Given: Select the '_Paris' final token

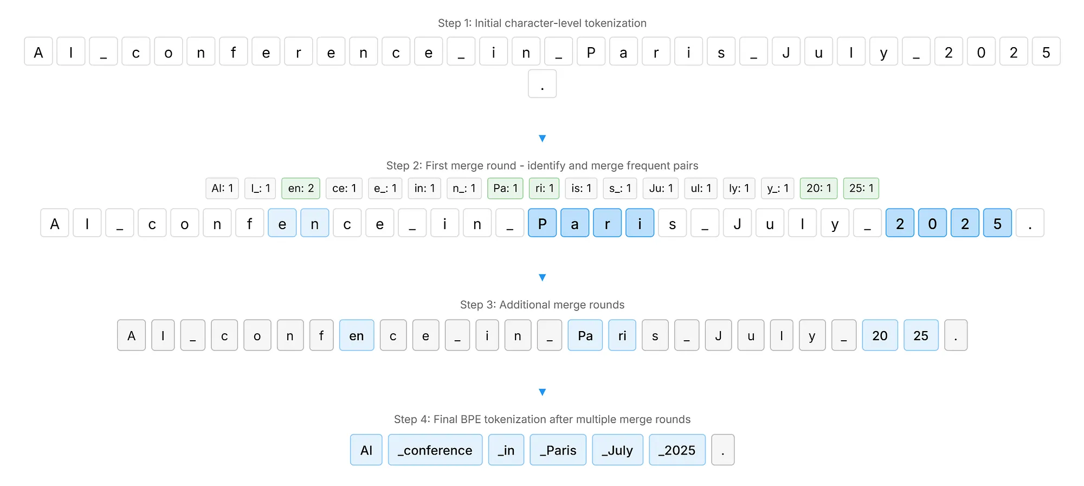Looking at the screenshot, I should (558, 450).
